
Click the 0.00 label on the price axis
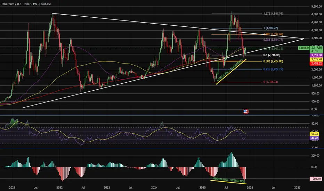[314, 109]
